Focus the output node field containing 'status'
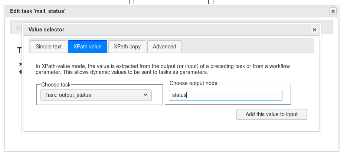 point(226,95)
